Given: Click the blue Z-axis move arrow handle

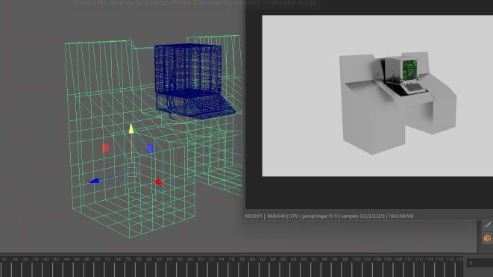Looking at the screenshot, I should click(94, 181).
